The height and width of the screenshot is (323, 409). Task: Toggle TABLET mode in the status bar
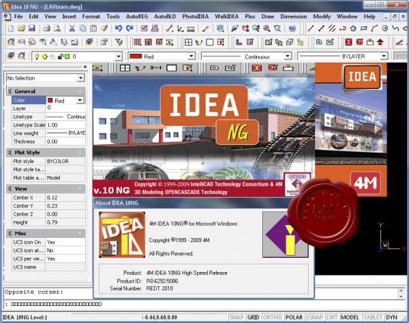(x=373, y=318)
